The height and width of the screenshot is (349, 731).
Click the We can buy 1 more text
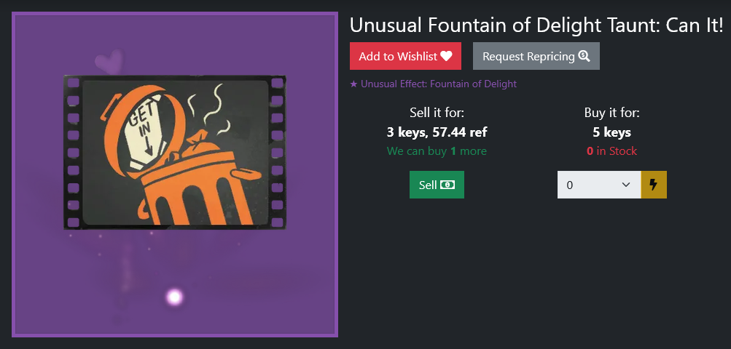click(x=437, y=151)
